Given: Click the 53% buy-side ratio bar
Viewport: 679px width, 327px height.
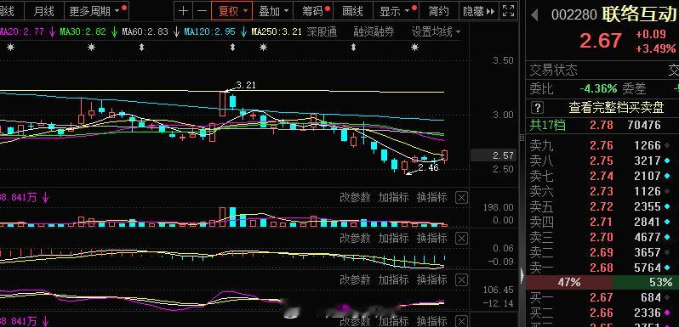Looking at the screenshot, I should click(646, 283).
